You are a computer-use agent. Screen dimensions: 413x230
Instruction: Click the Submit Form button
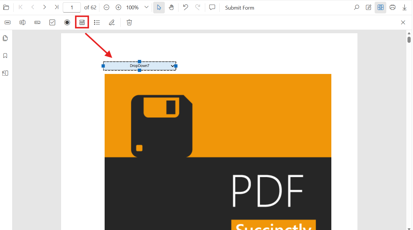[240, 8]
